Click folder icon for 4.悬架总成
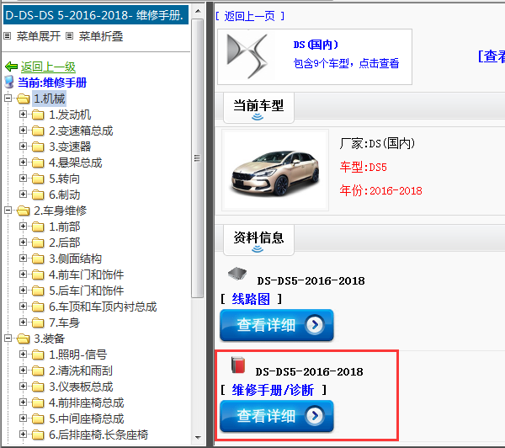Image resolution: width=505 pixels, height=448 pixels. coord(38,163)
